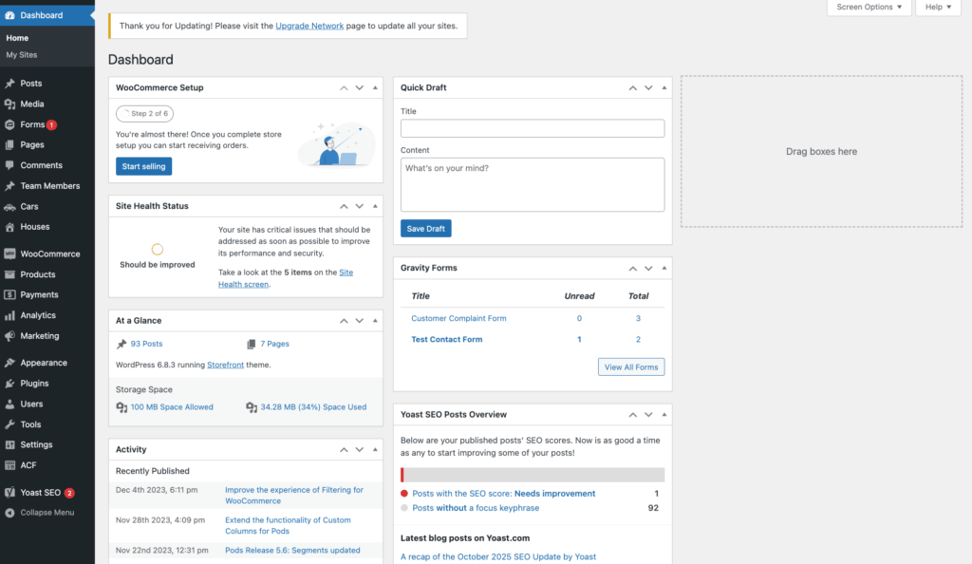Image resolution: width=972 pixels, height=564 pixels.
Task: Open the Screen Options dropdown
Action: coord(868,7)
